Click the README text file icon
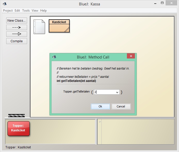The image size is (179, 152). (39, 27)
